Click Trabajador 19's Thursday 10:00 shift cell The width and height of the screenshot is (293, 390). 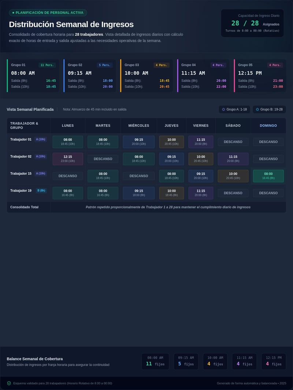[x=171, y=193]
